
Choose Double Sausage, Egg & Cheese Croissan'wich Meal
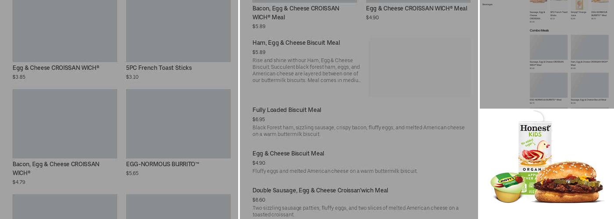320,191
